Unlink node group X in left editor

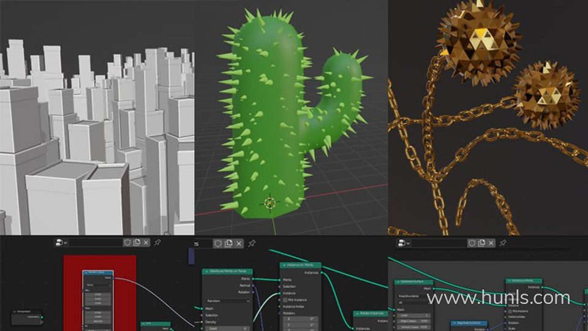coord(146,243)
